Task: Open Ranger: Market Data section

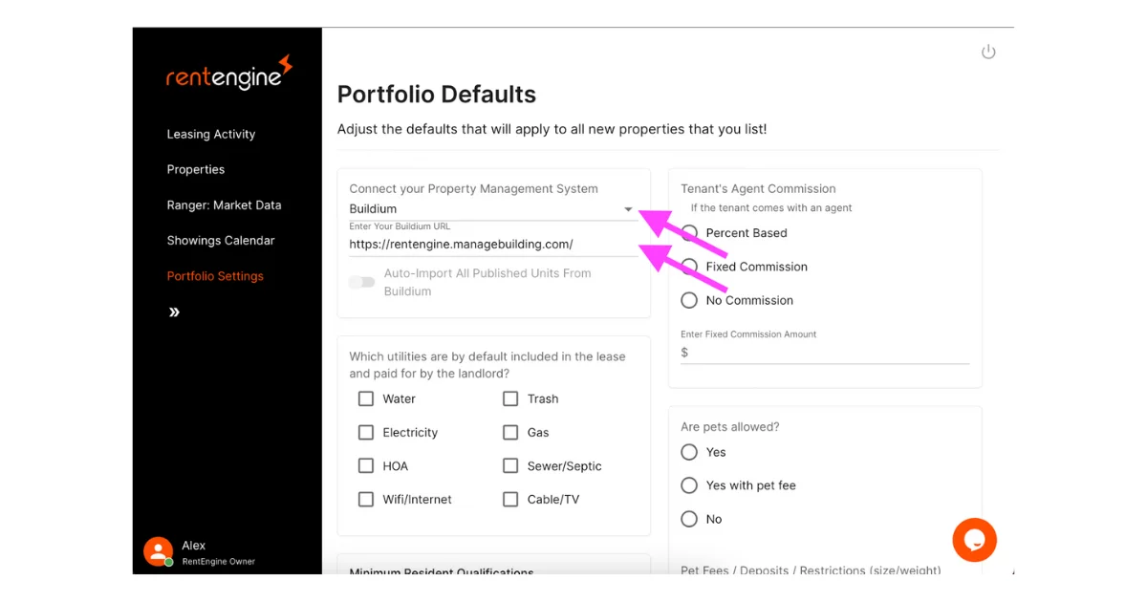Action: pos(224,205)
